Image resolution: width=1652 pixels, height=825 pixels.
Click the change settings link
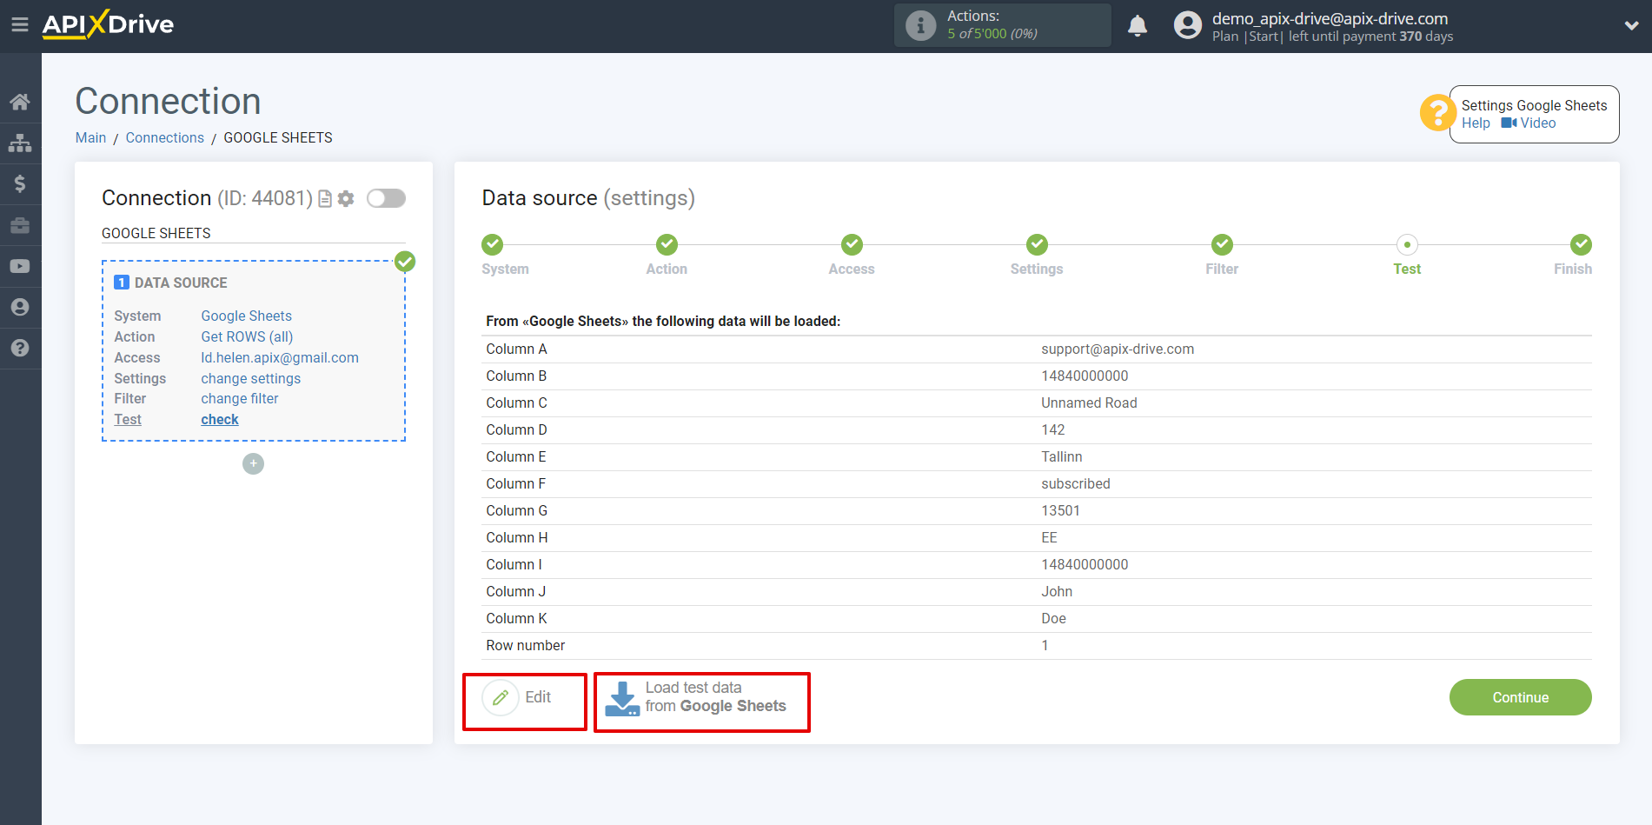click(250, 379)
